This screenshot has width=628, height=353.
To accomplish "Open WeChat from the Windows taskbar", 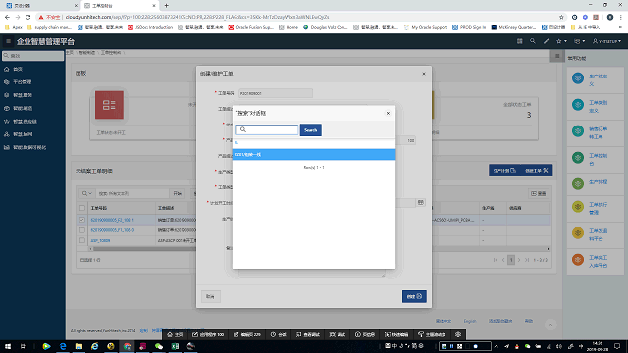I will (x=159, y=346).
